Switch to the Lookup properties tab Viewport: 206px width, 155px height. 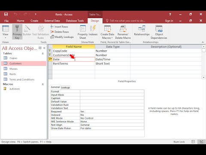click(x=65, y=87)
